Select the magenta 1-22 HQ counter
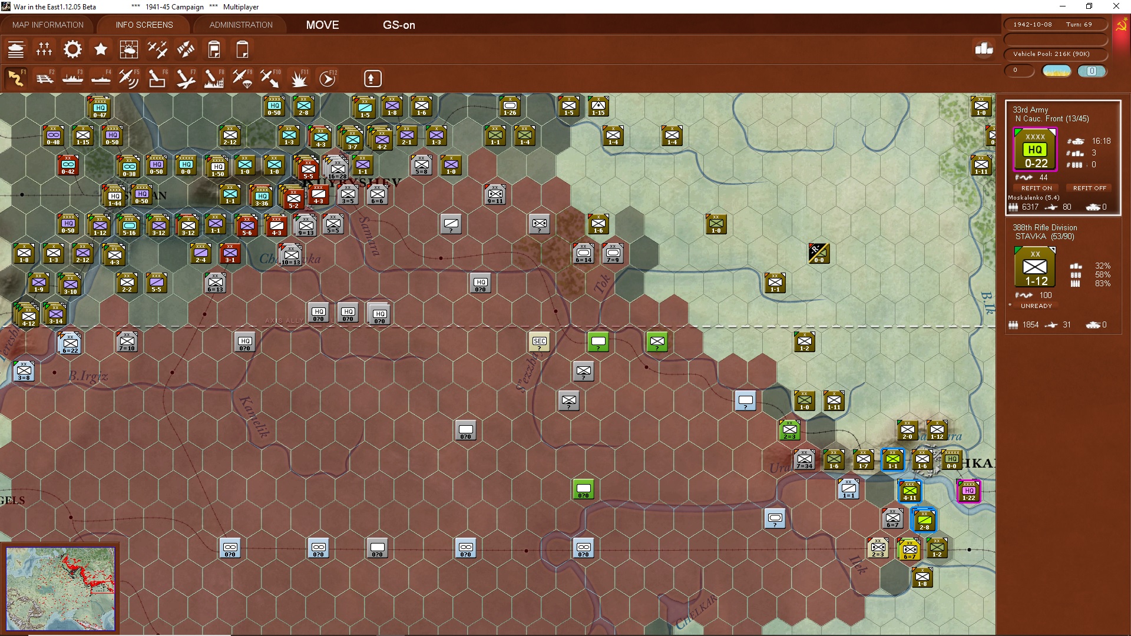 (969, 491)
